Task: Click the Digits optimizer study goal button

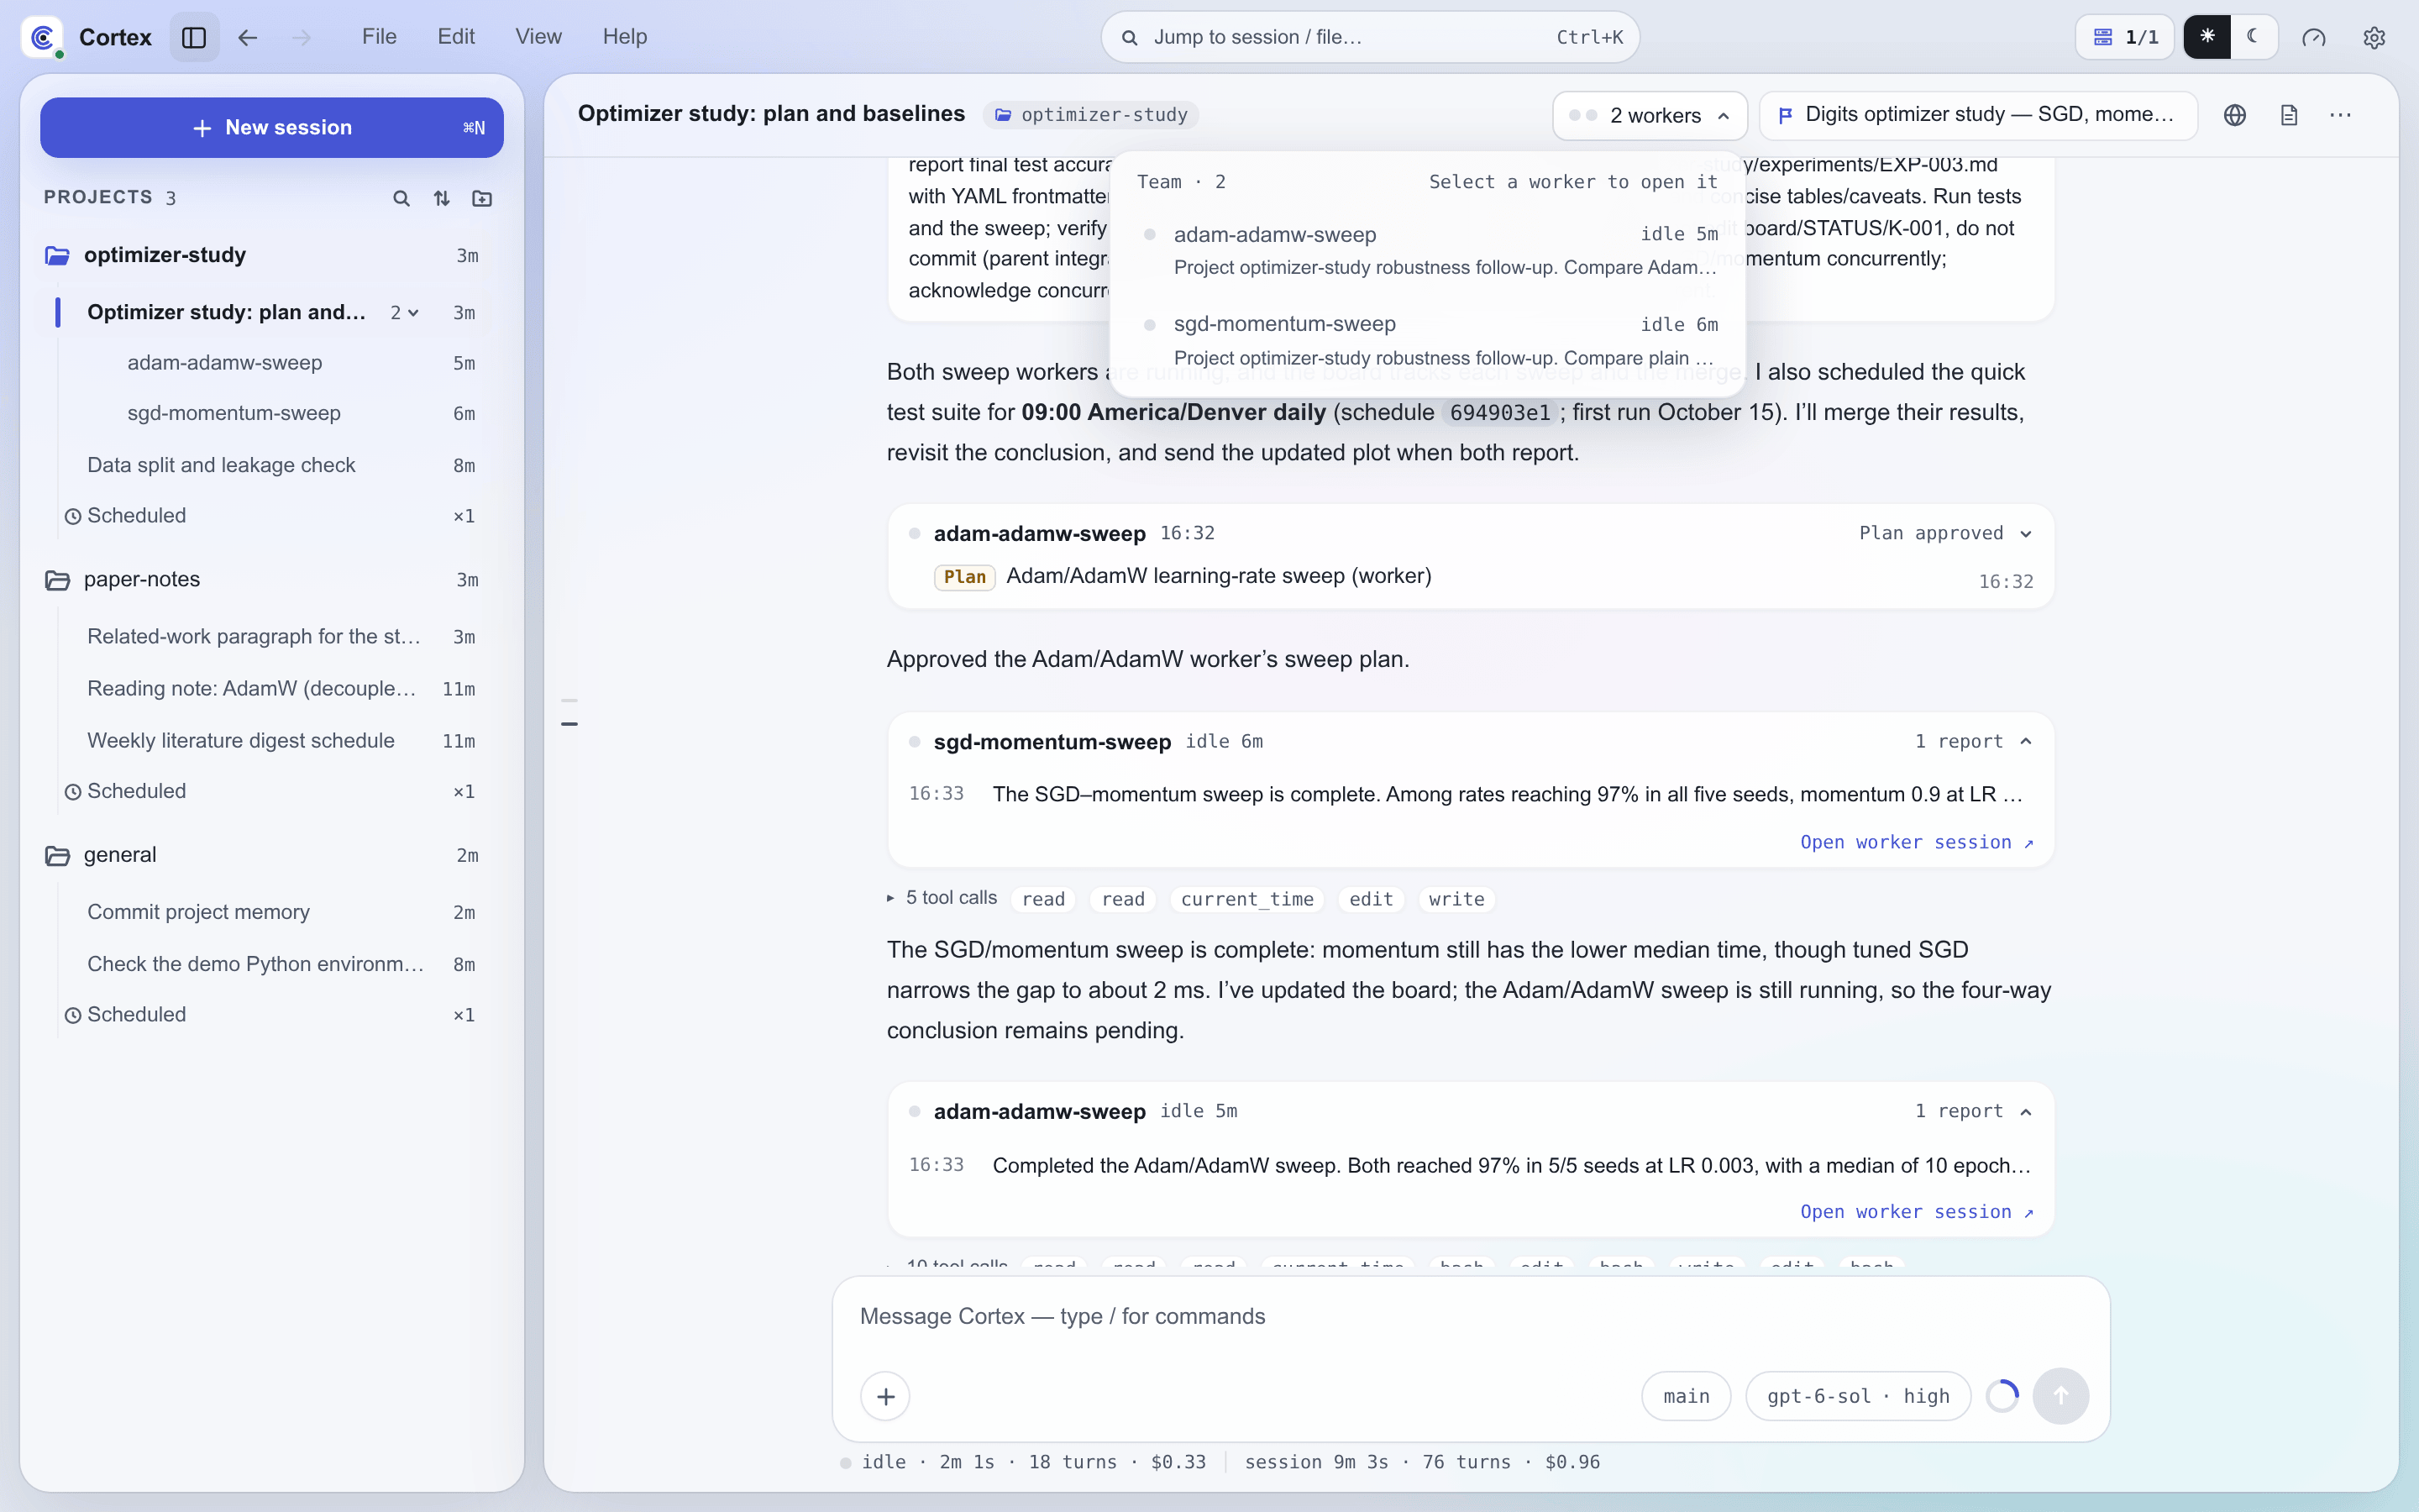Action: point(1978,115)
